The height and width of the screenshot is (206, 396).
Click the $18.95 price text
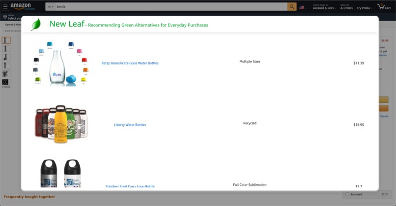(359, 125)
